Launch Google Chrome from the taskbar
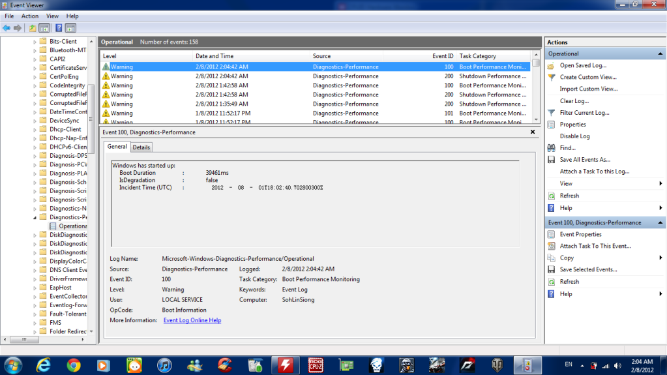 coord(73,364)
